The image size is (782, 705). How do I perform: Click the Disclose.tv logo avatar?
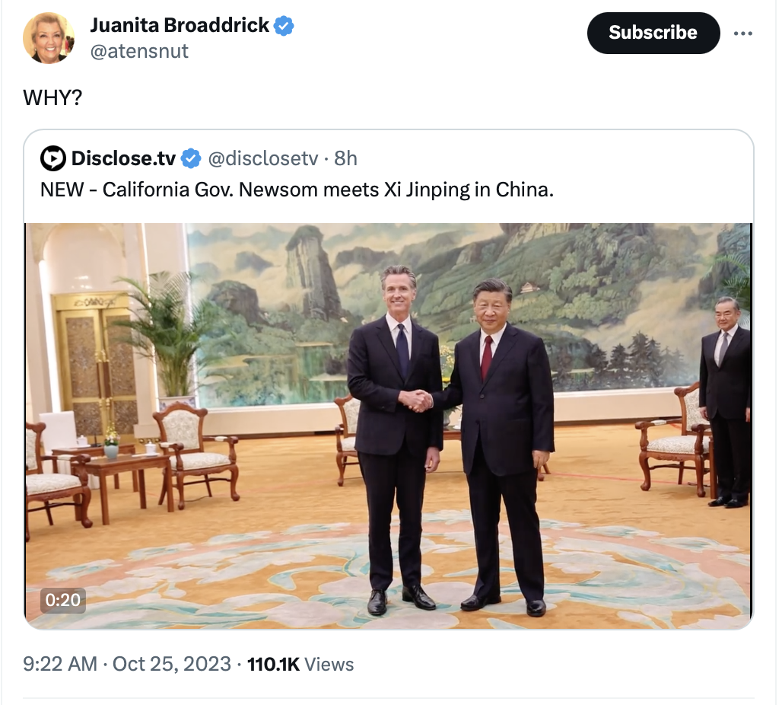click(x=52, y=159)
